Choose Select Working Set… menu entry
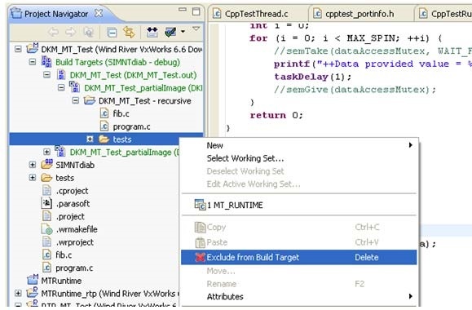The width and height of the screenshot is (472, 310). pyautogui.click(x=245, y=158)
